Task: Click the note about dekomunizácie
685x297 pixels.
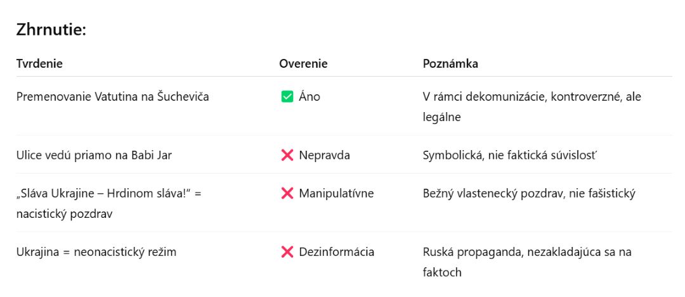Action: pyautogui.click(x=532, y=107)
